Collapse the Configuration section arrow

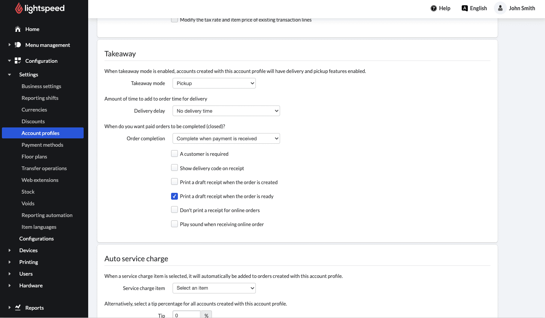tap(9, 60)
